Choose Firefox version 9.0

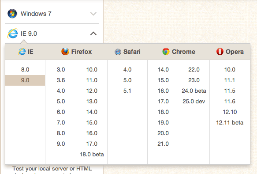click(61, 144)
